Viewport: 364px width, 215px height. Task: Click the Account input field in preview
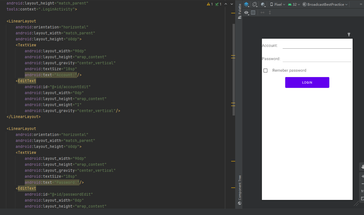pos(317,46)
